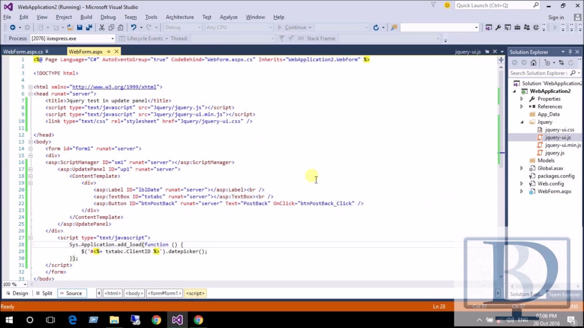Open the editor zoom 100 % dropdown
This screenshot has width=584, height=328.
(25, 284)
